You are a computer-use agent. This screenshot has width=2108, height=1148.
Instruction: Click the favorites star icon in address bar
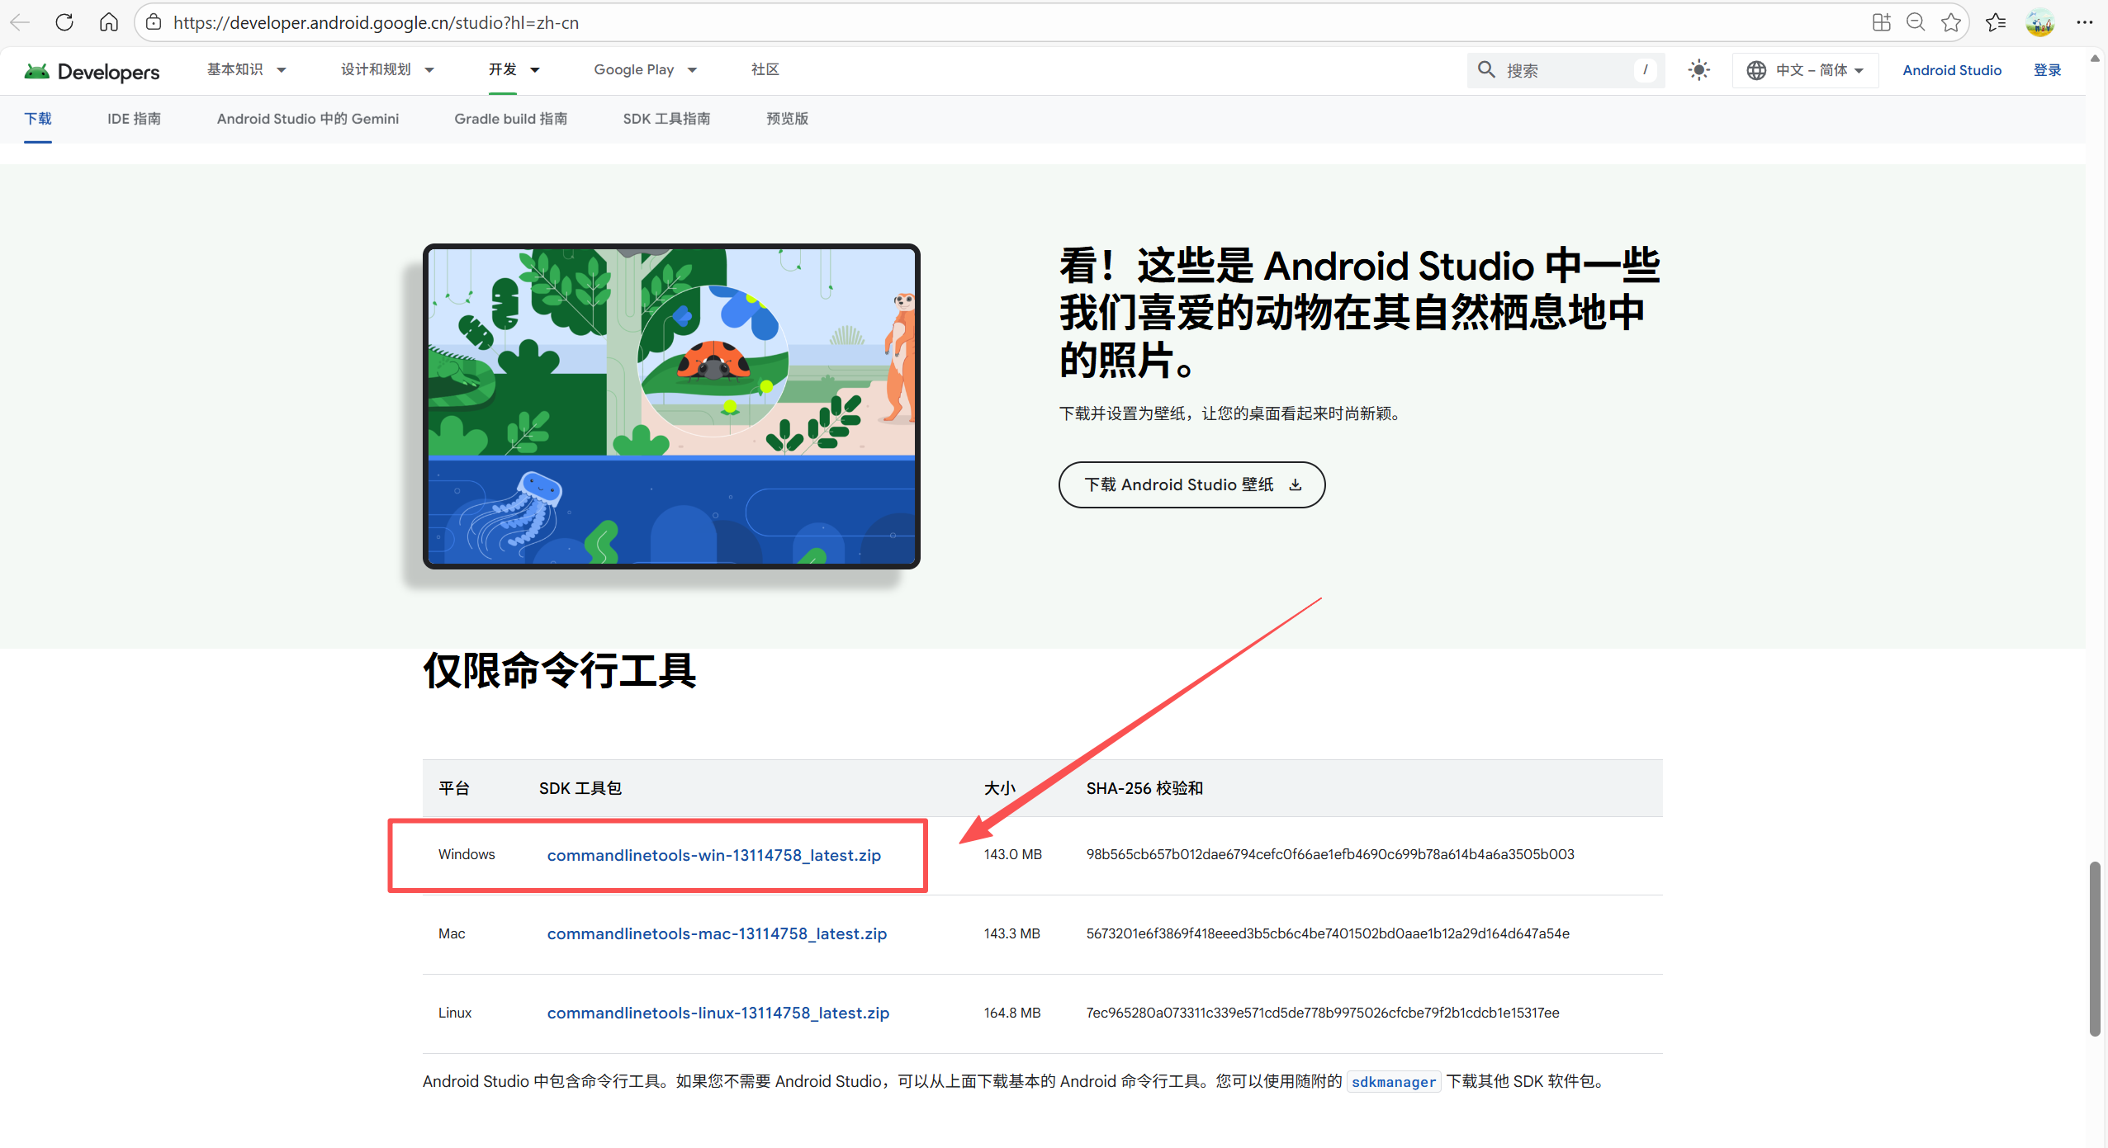(x=1950, y=22)
